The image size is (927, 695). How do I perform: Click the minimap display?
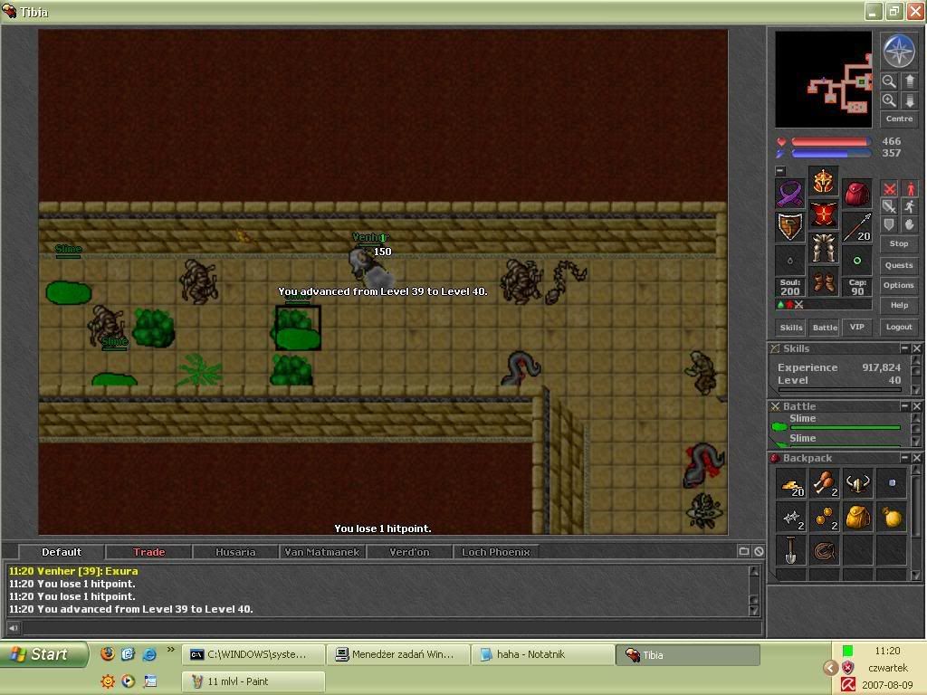click(x=824, y=80)
